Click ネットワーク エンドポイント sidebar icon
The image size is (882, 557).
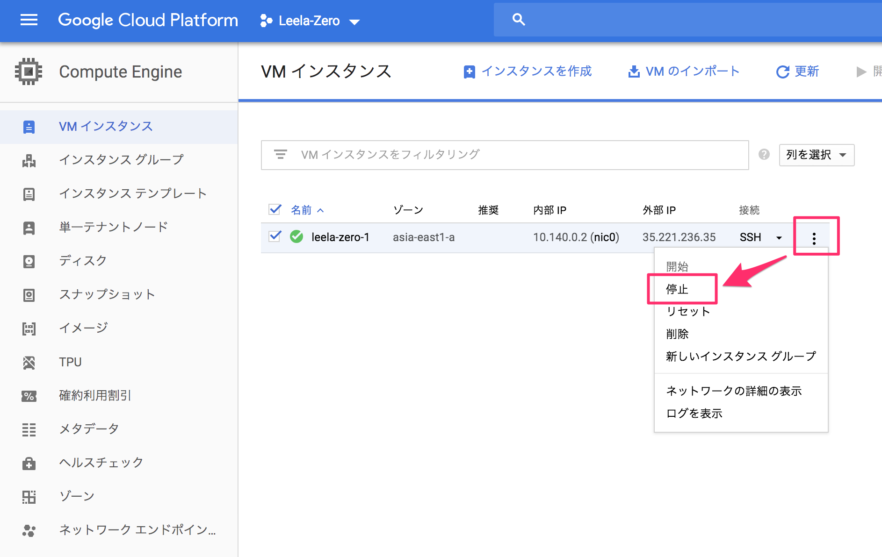click(29, 531)
